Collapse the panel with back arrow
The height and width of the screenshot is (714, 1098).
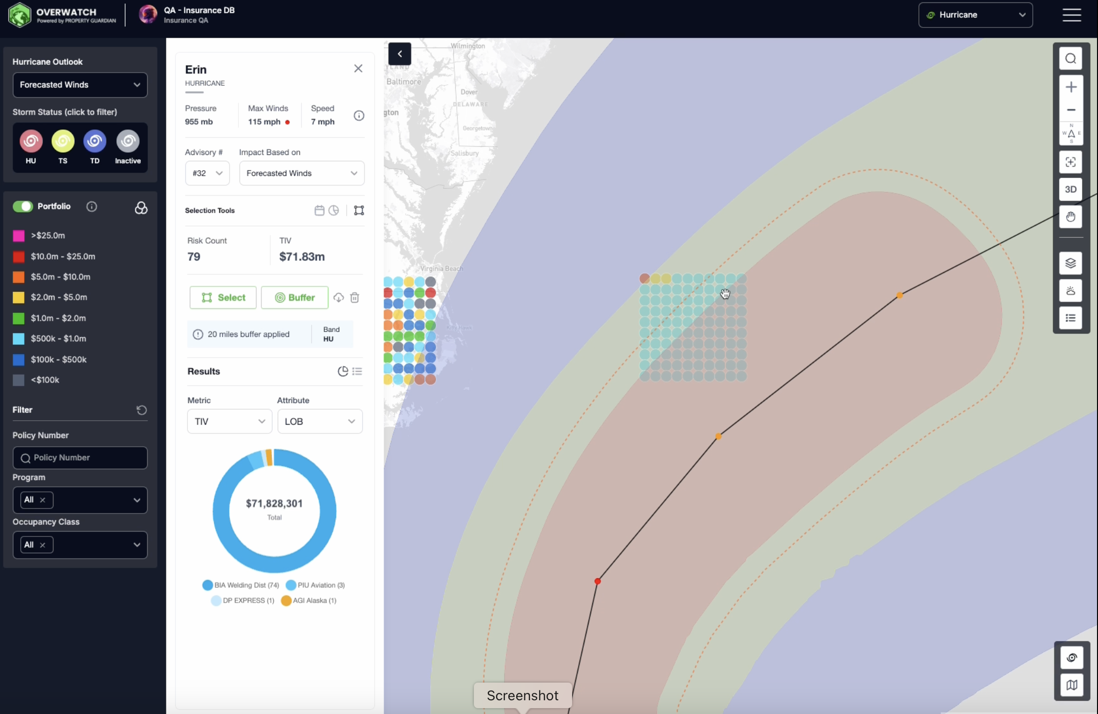click(399, 54)
